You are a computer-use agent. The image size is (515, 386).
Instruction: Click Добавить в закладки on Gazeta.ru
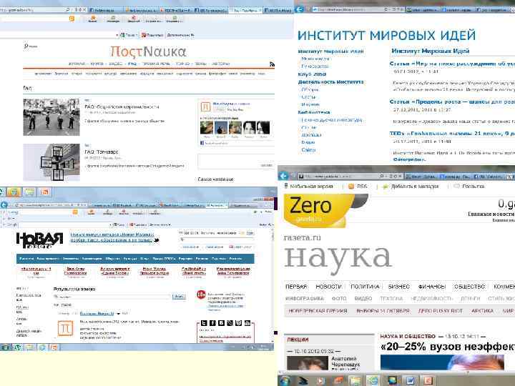414,186
